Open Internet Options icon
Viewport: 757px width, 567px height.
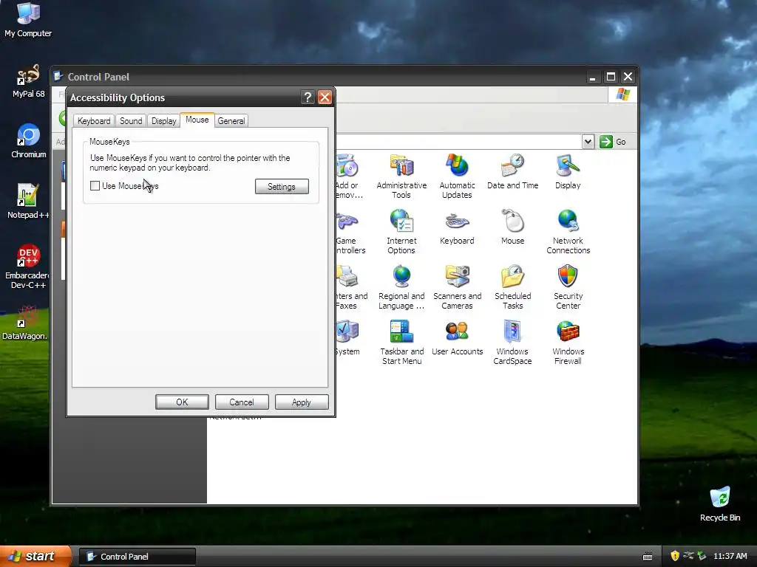tap(401, 232)
